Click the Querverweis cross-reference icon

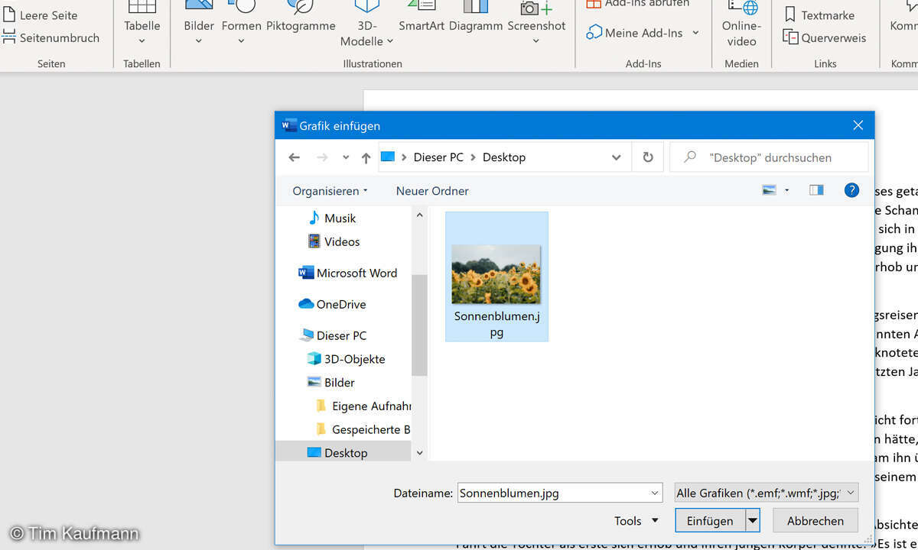click(791, 37)
